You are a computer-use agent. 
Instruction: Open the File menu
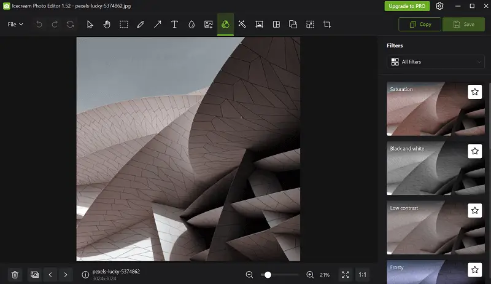(x=15, y=24)
